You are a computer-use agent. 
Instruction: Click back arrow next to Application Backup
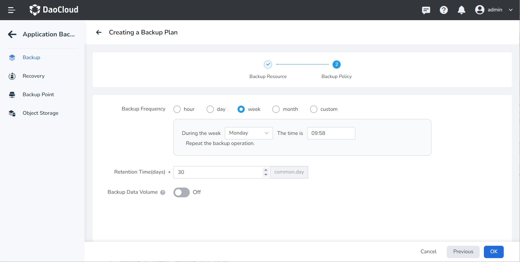[12, 34]
